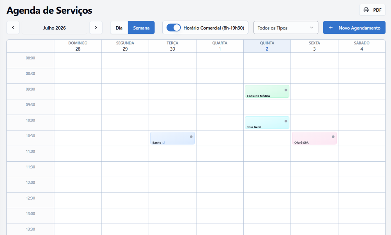391x235 pixels.
Task: Click the 13:00 time label
Action: 31,214
